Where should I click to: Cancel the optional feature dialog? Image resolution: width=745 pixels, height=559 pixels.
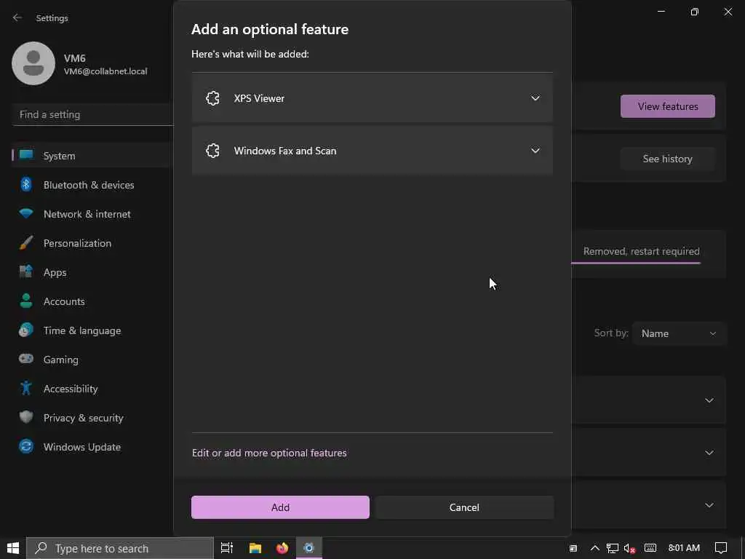(464, 507)
